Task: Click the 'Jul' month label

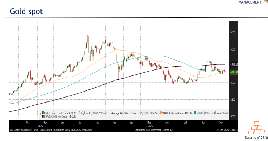Action: coord(185,122)
